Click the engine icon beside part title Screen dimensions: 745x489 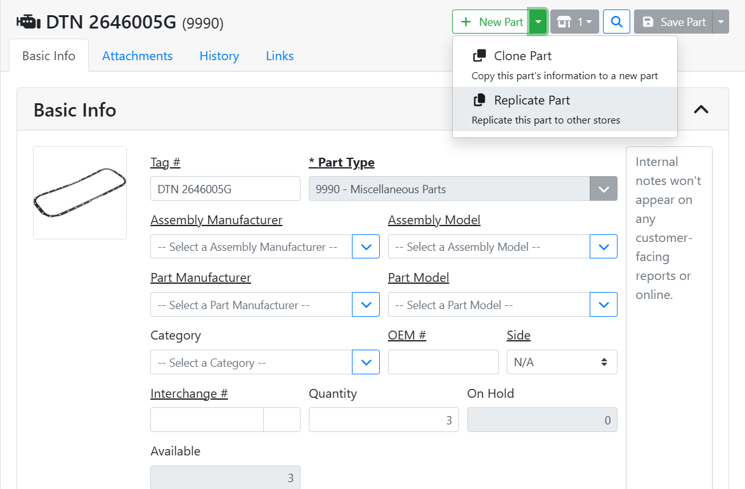(x=28, y=23)
